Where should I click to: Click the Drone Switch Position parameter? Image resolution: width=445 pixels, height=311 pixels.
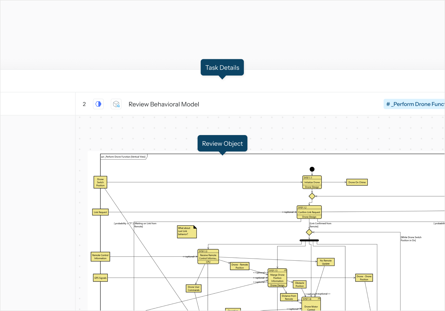(100, 182)
